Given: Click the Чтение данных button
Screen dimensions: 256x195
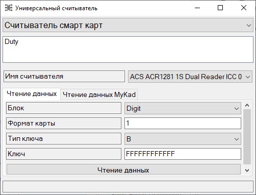Looking at the screenshot, I should pos(123,169).
